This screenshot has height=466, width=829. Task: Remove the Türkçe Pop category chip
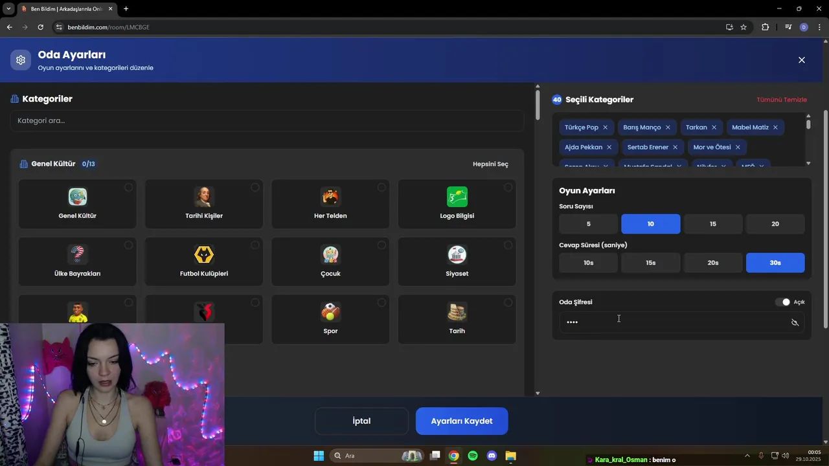[605, 128]
